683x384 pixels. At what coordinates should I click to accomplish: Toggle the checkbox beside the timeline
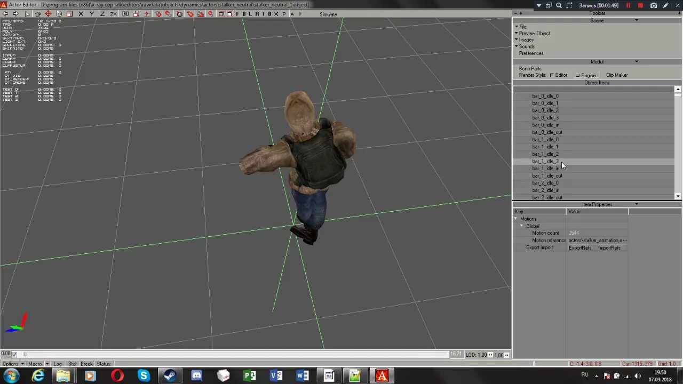point(14,354)
